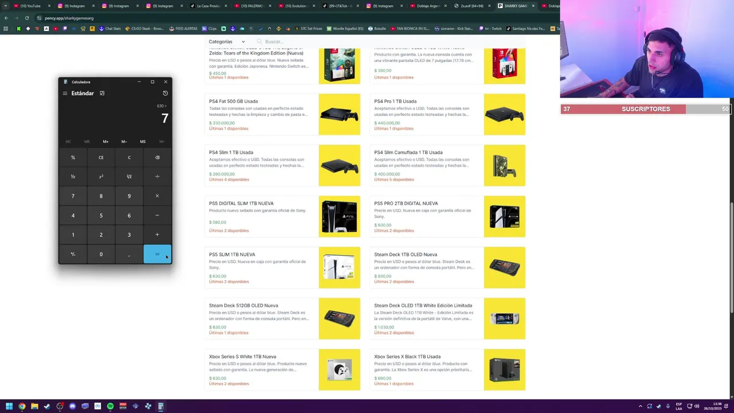This screenshot has width=734, height=413.
Task: Click the Zelda edition Nintendo Switch image
Action: (339, 65)
